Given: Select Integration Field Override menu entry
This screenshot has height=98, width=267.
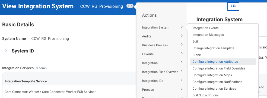Looking at the screenshot, I should [160, 72].
